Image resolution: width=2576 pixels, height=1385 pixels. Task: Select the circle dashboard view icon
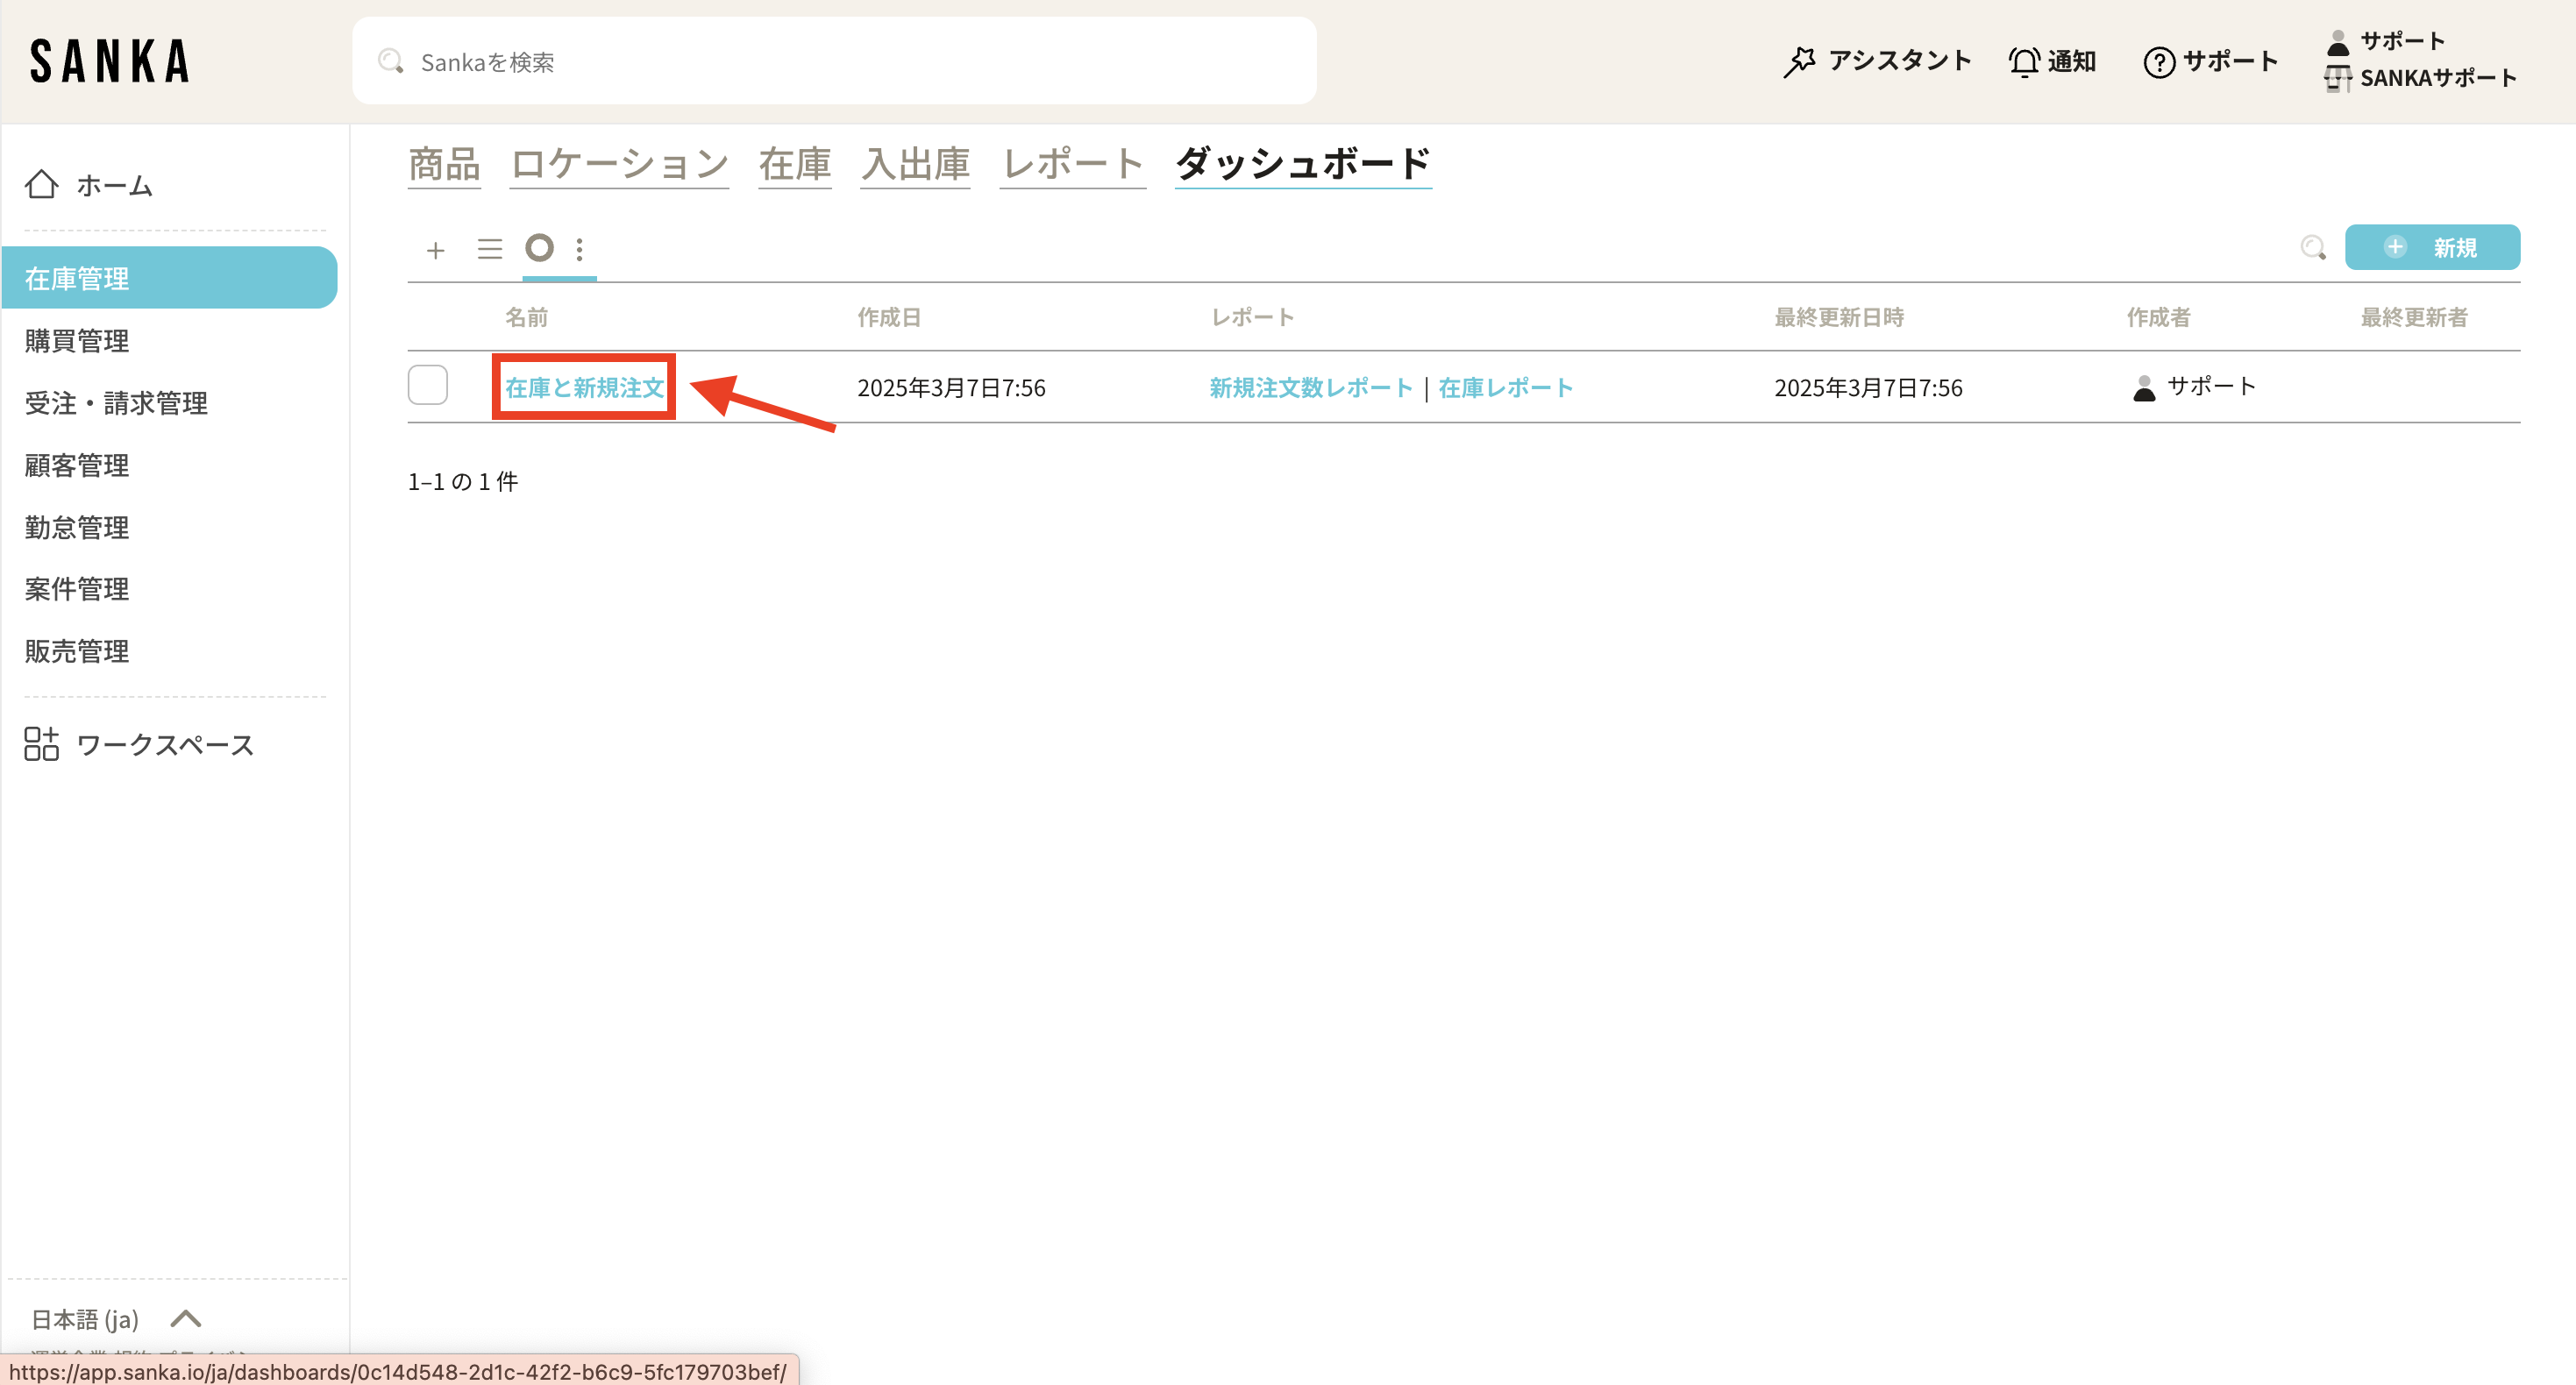(x=539, y=248)
